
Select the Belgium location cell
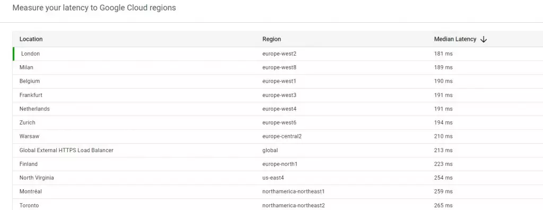(x=30, y=81)
